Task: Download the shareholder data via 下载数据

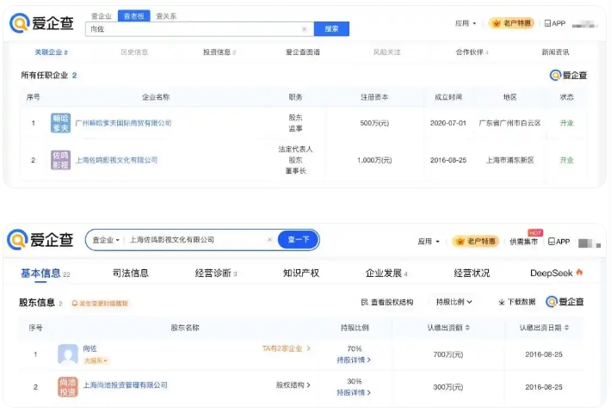Action: [517, 302]
